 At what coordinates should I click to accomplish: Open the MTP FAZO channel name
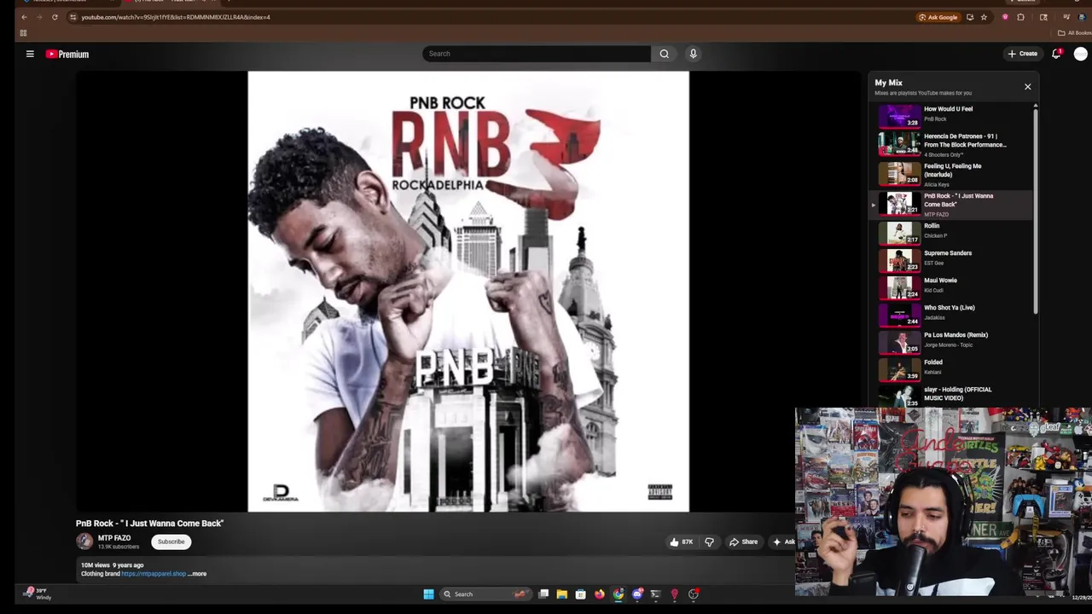pos(114,538)
